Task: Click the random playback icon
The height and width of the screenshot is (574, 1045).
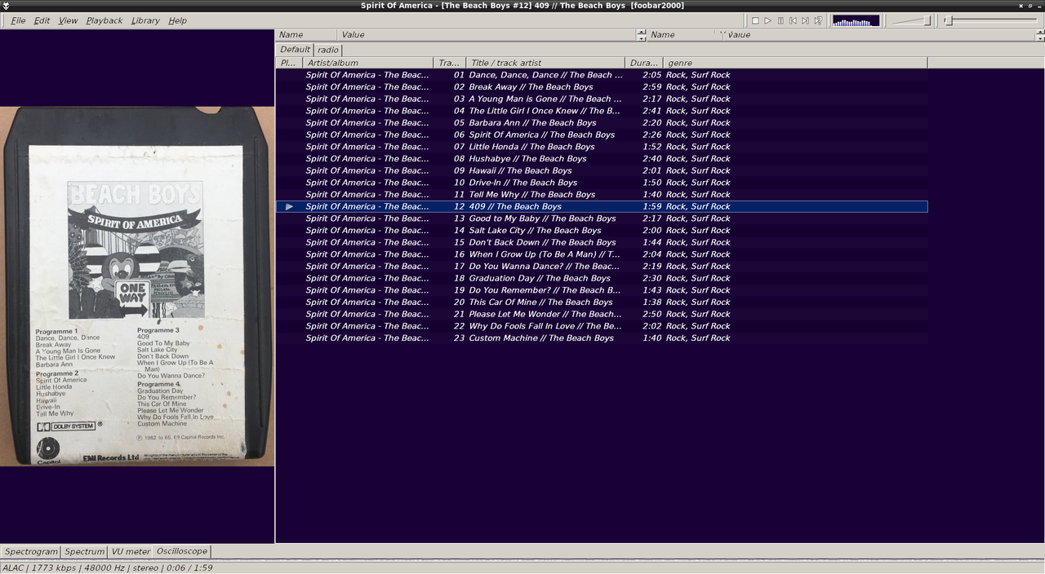Action: click(x=818, y=20)
